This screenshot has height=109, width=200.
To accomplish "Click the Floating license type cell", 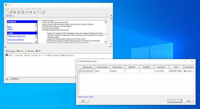I will (x=117, y=71).
